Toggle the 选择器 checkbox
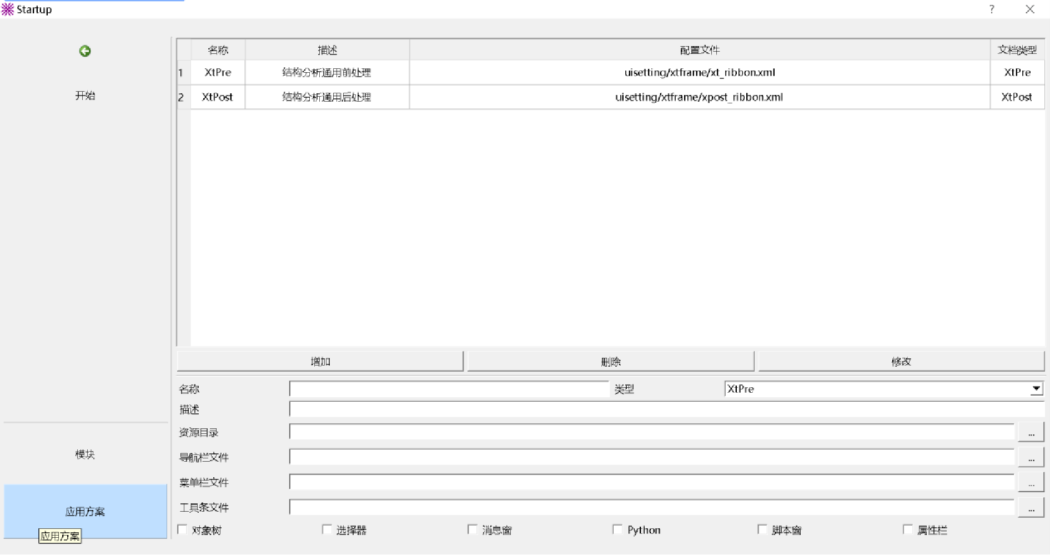The height and width of the screenshot is (555, 1050). [327, 529]
